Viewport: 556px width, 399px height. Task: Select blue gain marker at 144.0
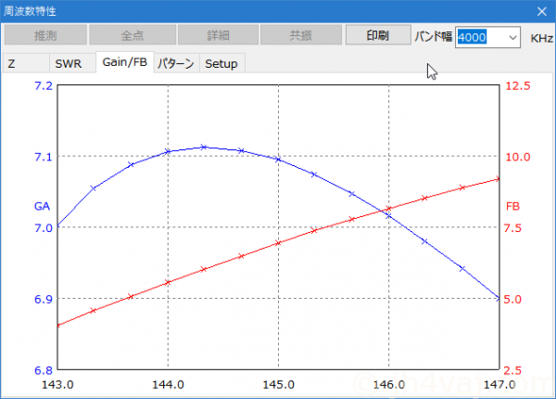(168, 151)
